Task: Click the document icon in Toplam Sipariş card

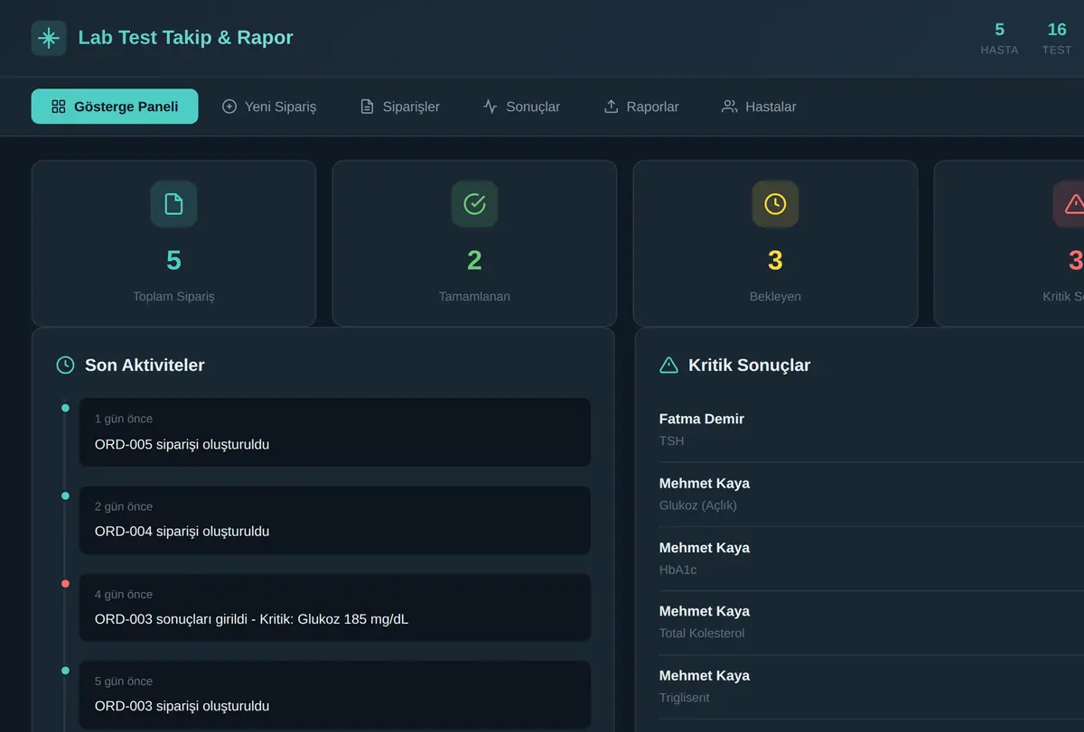Action: [x=173, y=204]
